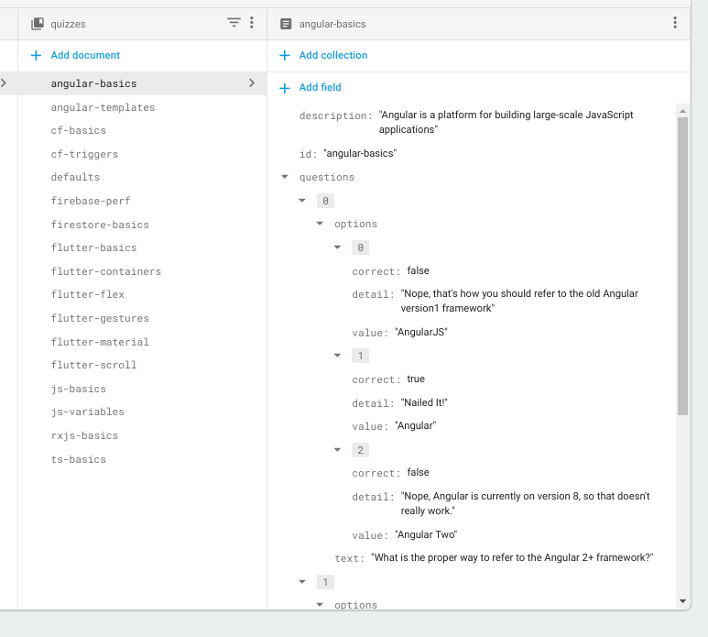This screenshot has width=708, height=637.
Task: Collapse option 2 of question 0
Action: 338,450
